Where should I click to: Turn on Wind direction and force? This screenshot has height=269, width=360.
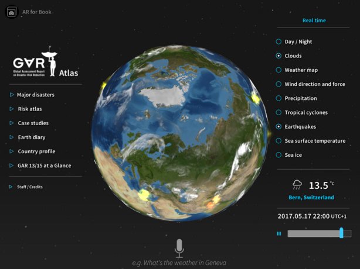279,84
